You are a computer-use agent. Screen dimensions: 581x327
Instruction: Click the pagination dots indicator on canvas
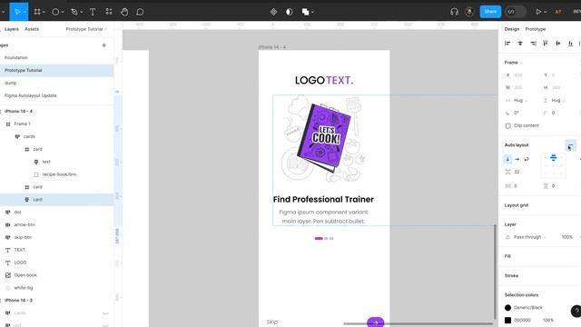(x=324, y=238)
